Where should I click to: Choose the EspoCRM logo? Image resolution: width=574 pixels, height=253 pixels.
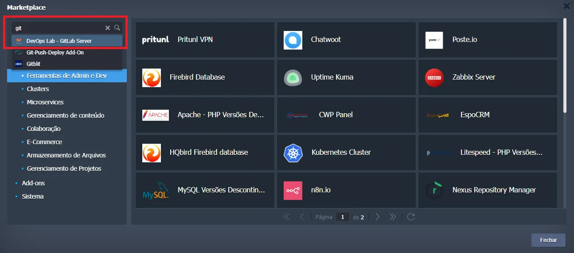[438, 115]
